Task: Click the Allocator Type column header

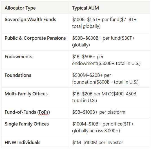Action: pos(35,8)
